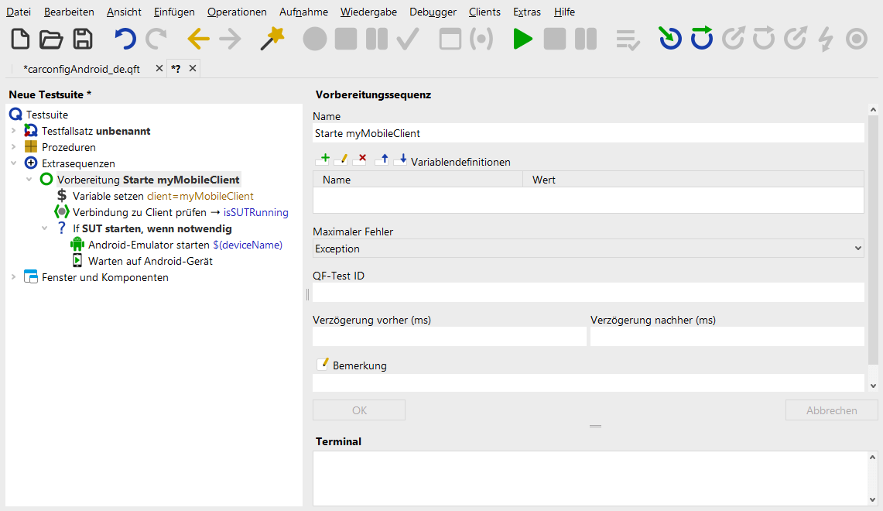Screen dimensions: 883x511
Task: Edit Bemerkung with the pencil icon
Action: [x=323, y=364]
